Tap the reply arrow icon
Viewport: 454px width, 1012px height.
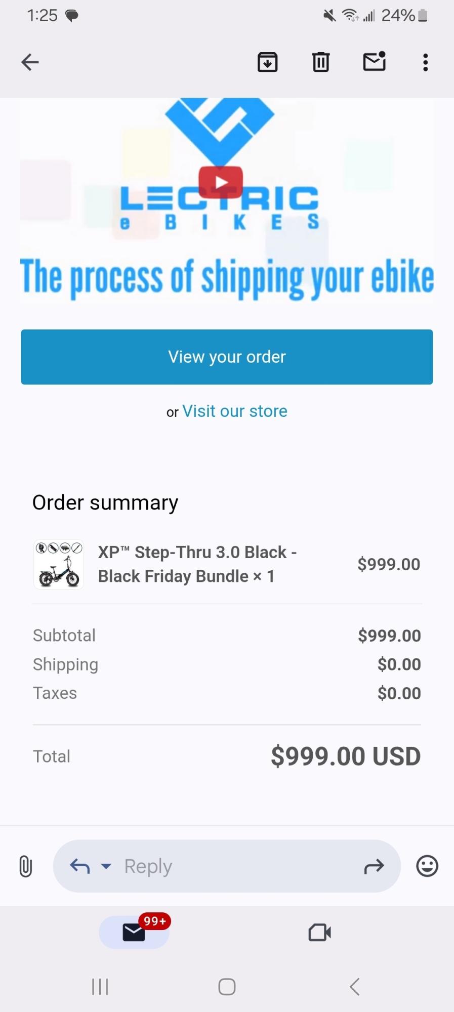[x=79, y=866]
